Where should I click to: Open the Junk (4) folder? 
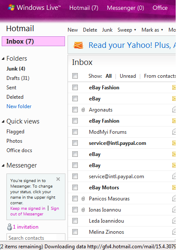coord(16,69)
